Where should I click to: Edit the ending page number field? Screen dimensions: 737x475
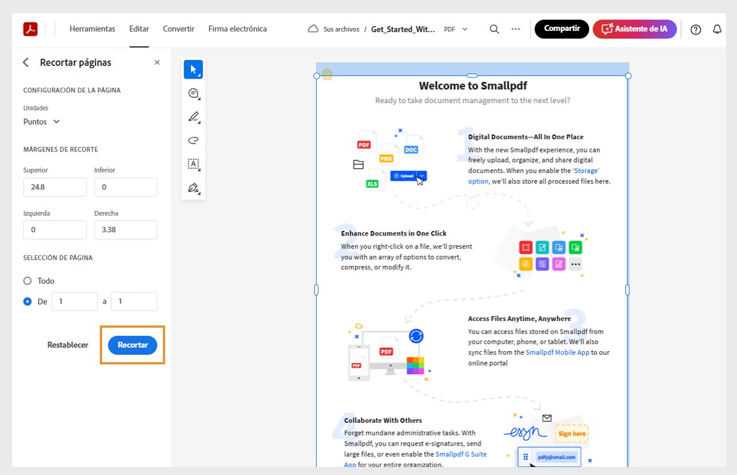(134, 301)
